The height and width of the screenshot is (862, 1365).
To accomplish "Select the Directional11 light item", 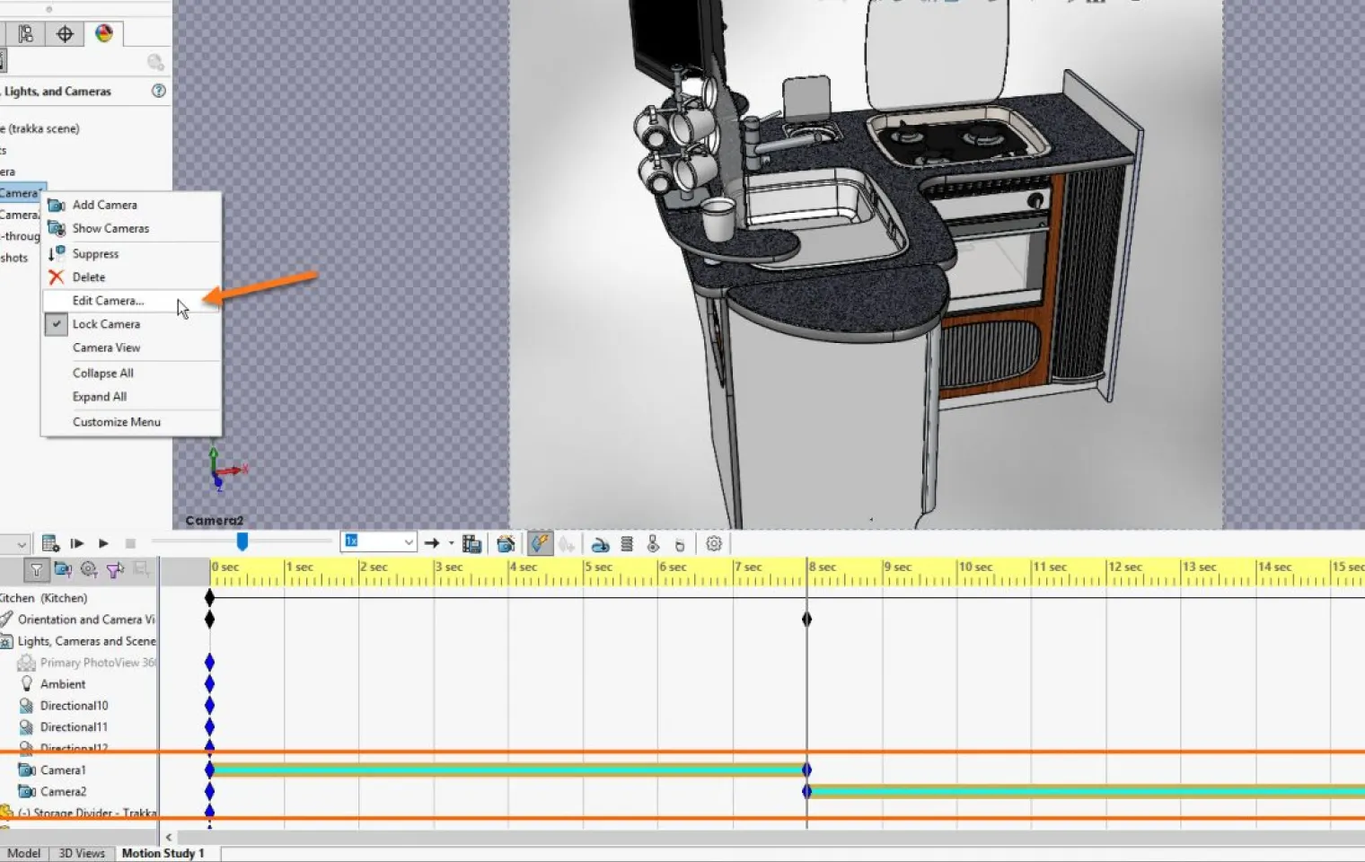I will [x=74, y=727].
